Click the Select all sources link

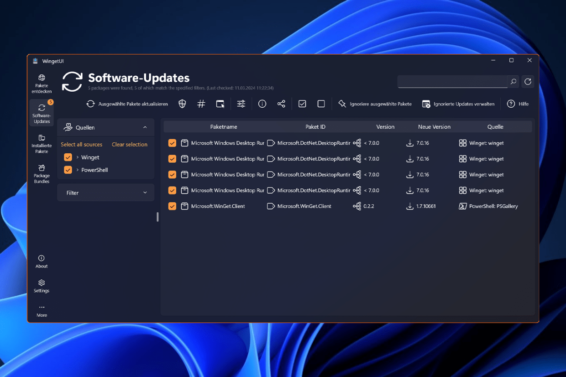(82, 144)
